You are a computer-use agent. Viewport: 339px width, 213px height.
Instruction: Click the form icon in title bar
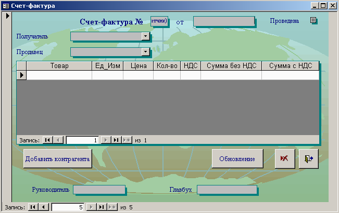pyautogui.click(x=6, y=6)
